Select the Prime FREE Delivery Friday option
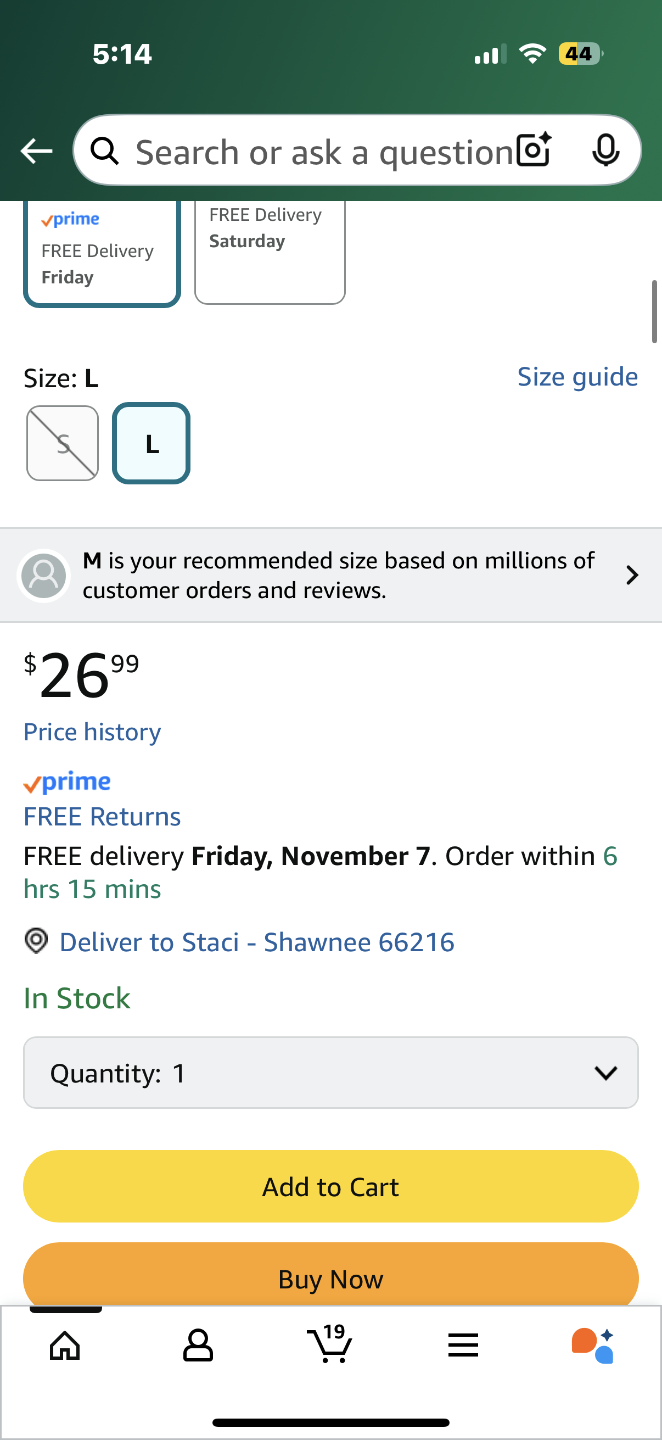This screenshot has height=1440, width=662. coord(102,253)
